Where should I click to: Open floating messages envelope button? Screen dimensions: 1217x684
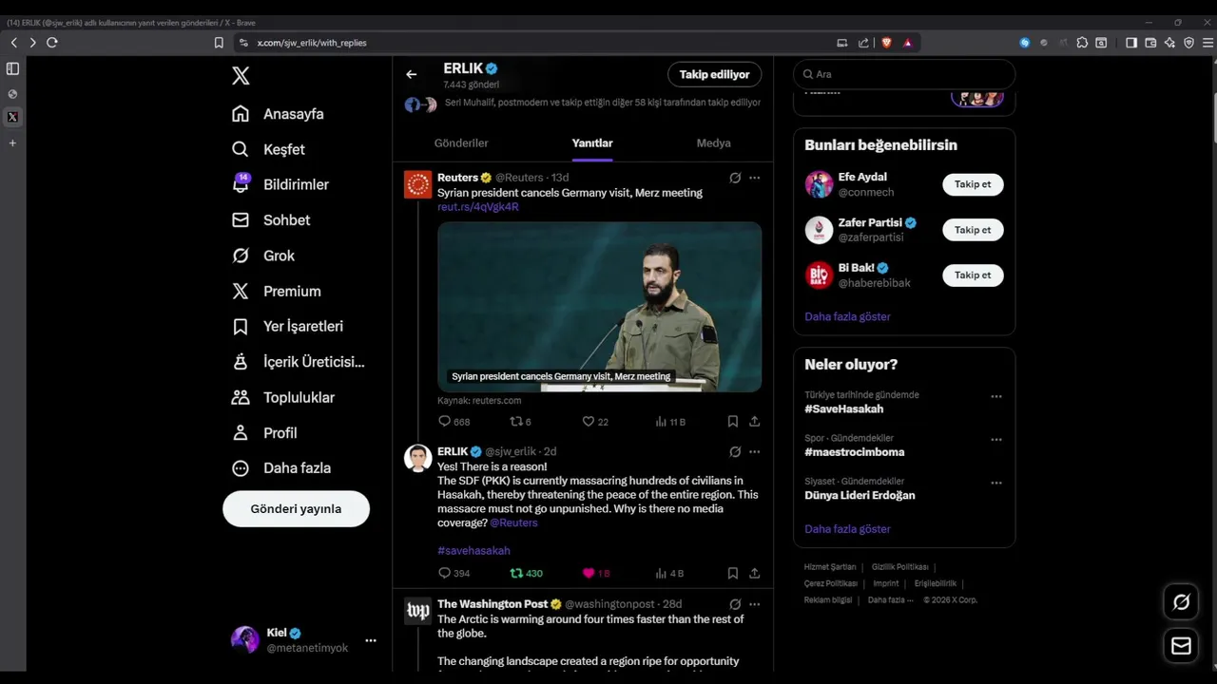pos(1181,646)
